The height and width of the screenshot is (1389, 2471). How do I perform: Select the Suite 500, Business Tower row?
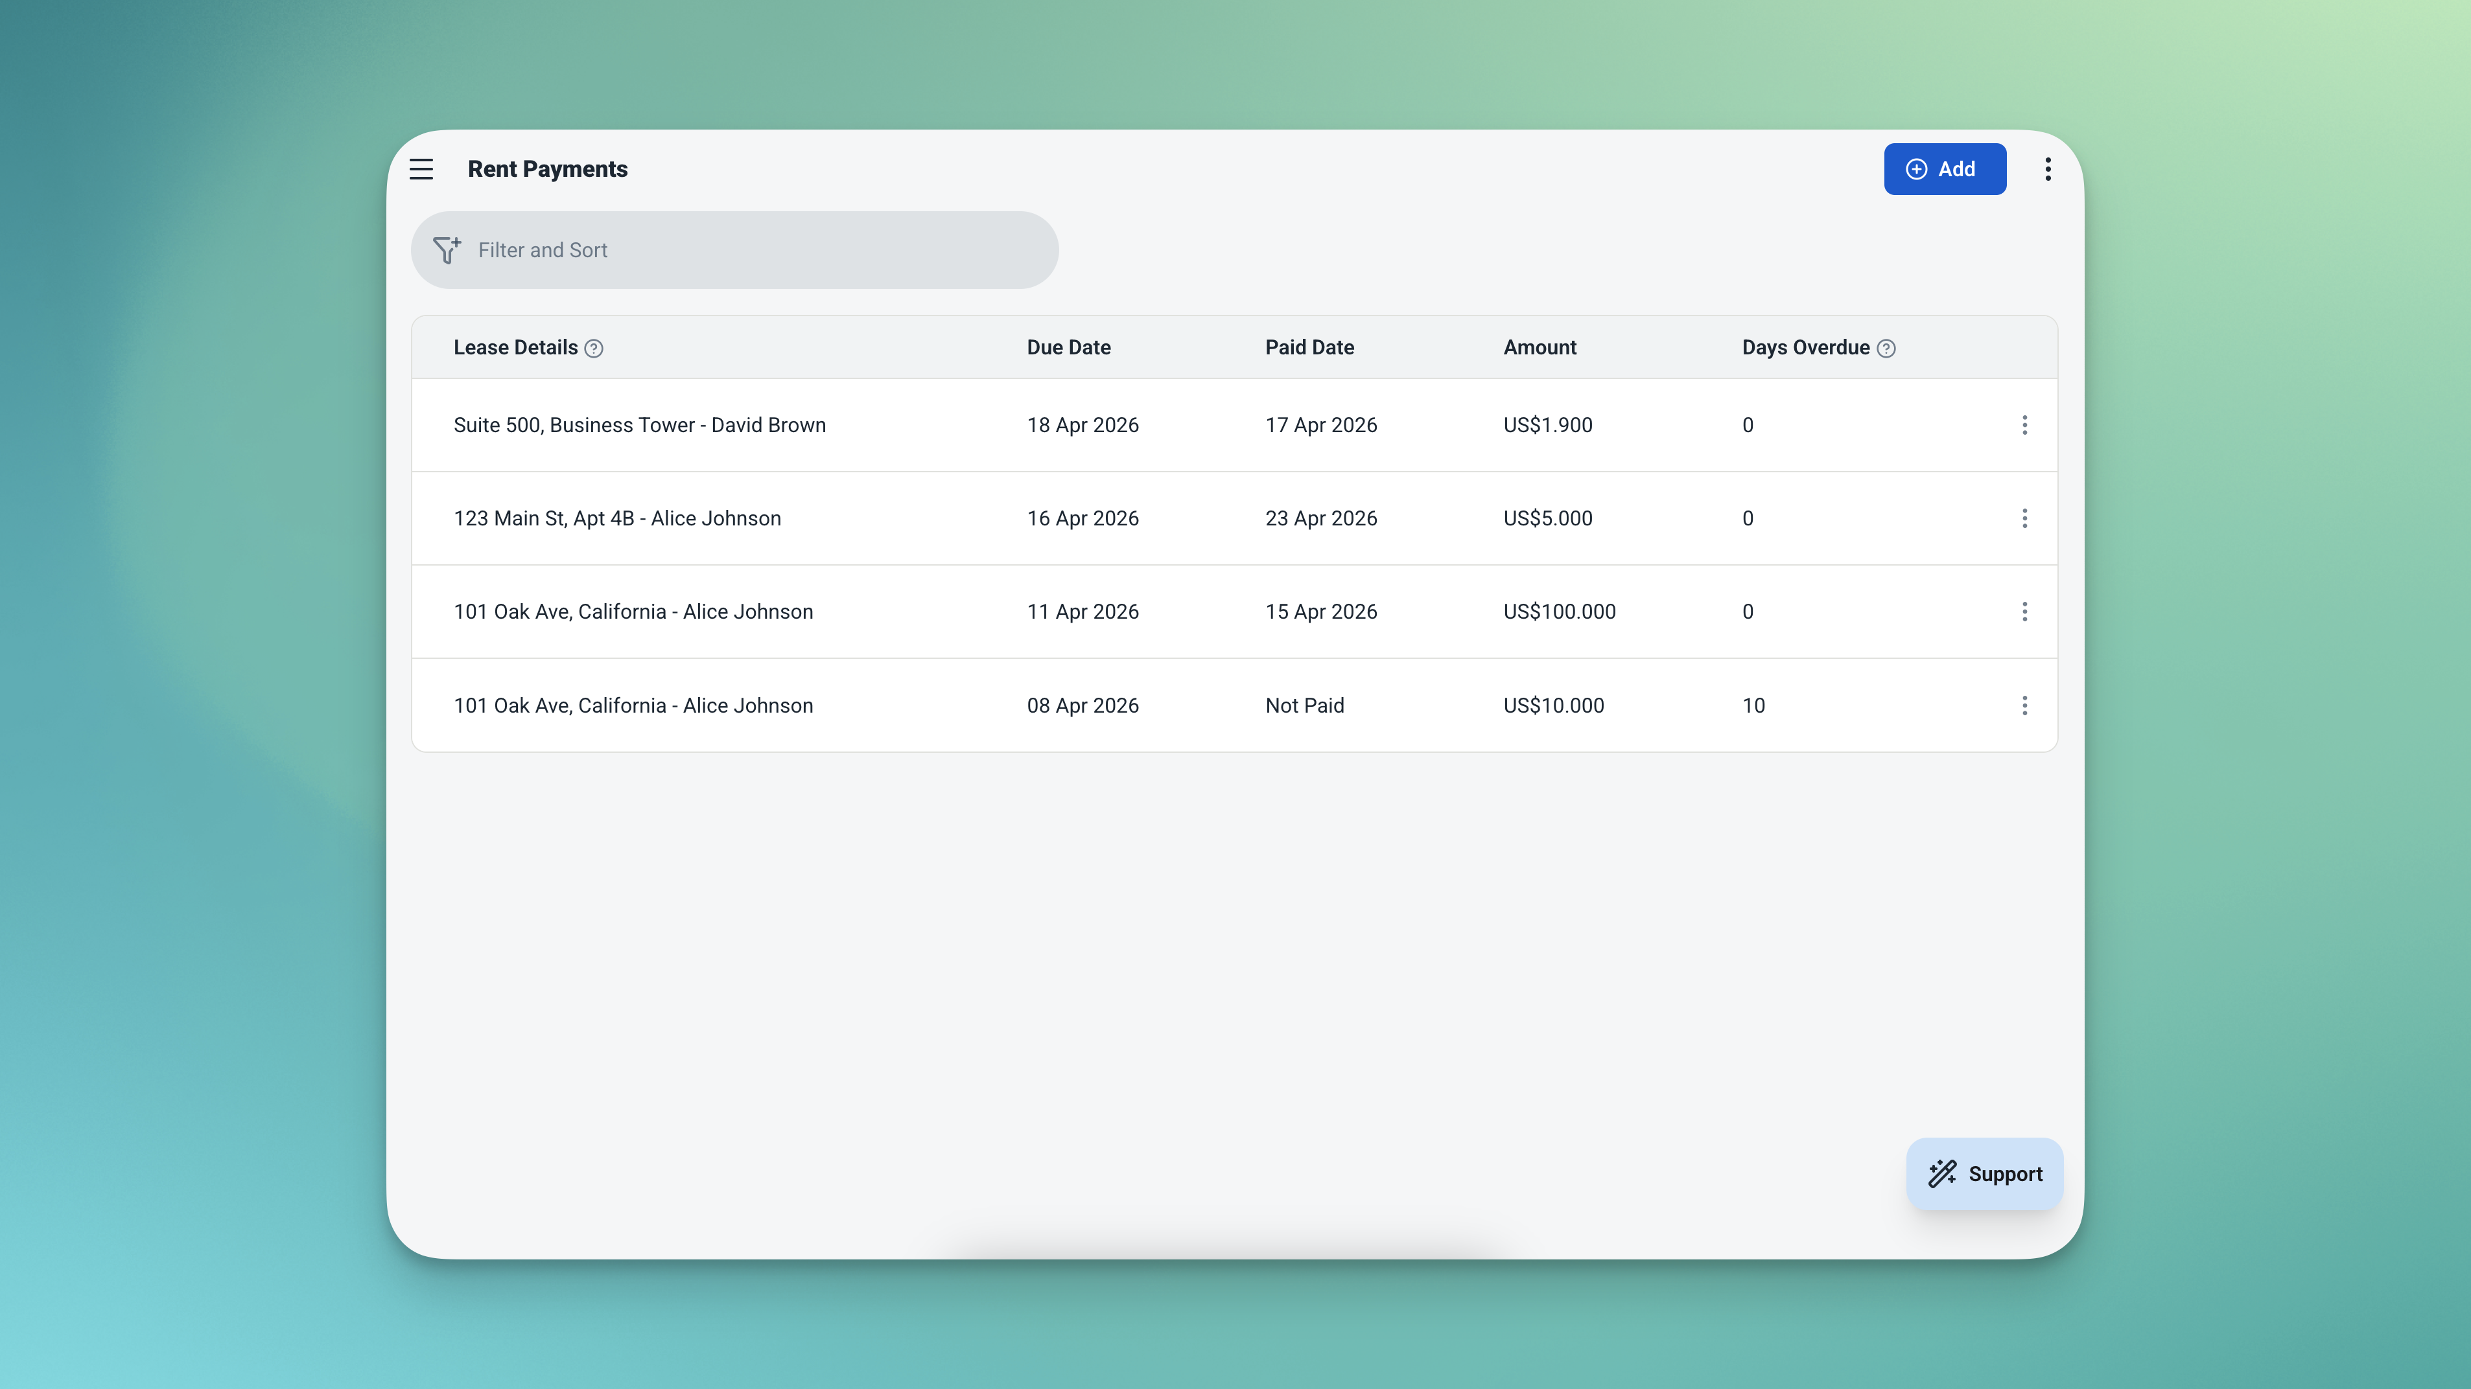pos(639,424)
